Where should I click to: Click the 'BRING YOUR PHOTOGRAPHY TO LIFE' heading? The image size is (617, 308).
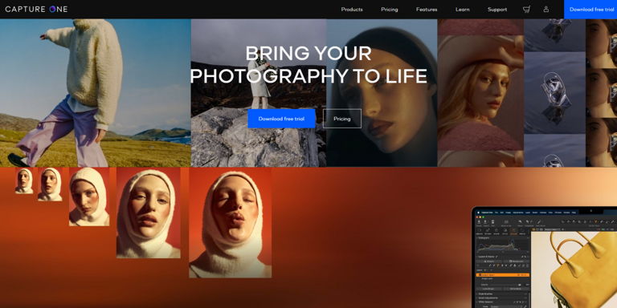308,65
